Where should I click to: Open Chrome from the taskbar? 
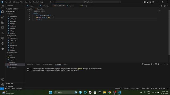click(x=109, y=92)
